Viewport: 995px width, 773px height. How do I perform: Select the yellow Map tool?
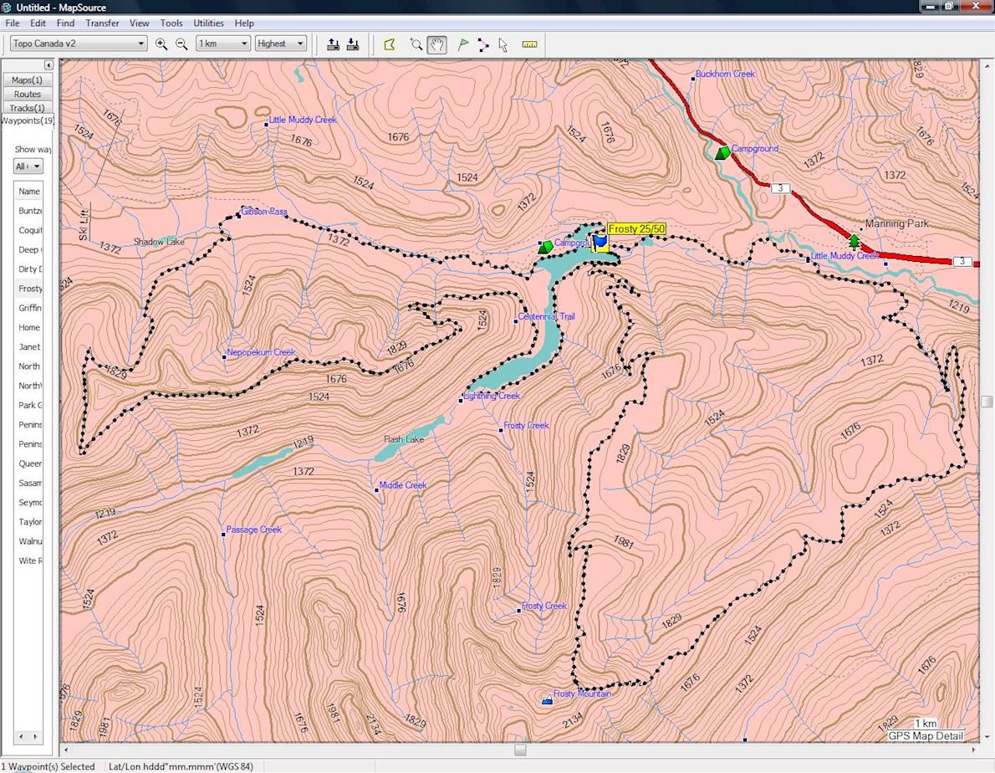(x=390, y=44)
